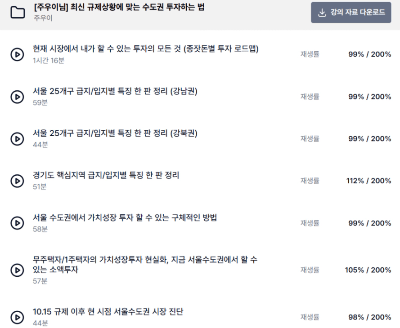Viewport: 400px width, 328px height.
Task: Click the download arrow icon in the button
Action: click(322, 13)
